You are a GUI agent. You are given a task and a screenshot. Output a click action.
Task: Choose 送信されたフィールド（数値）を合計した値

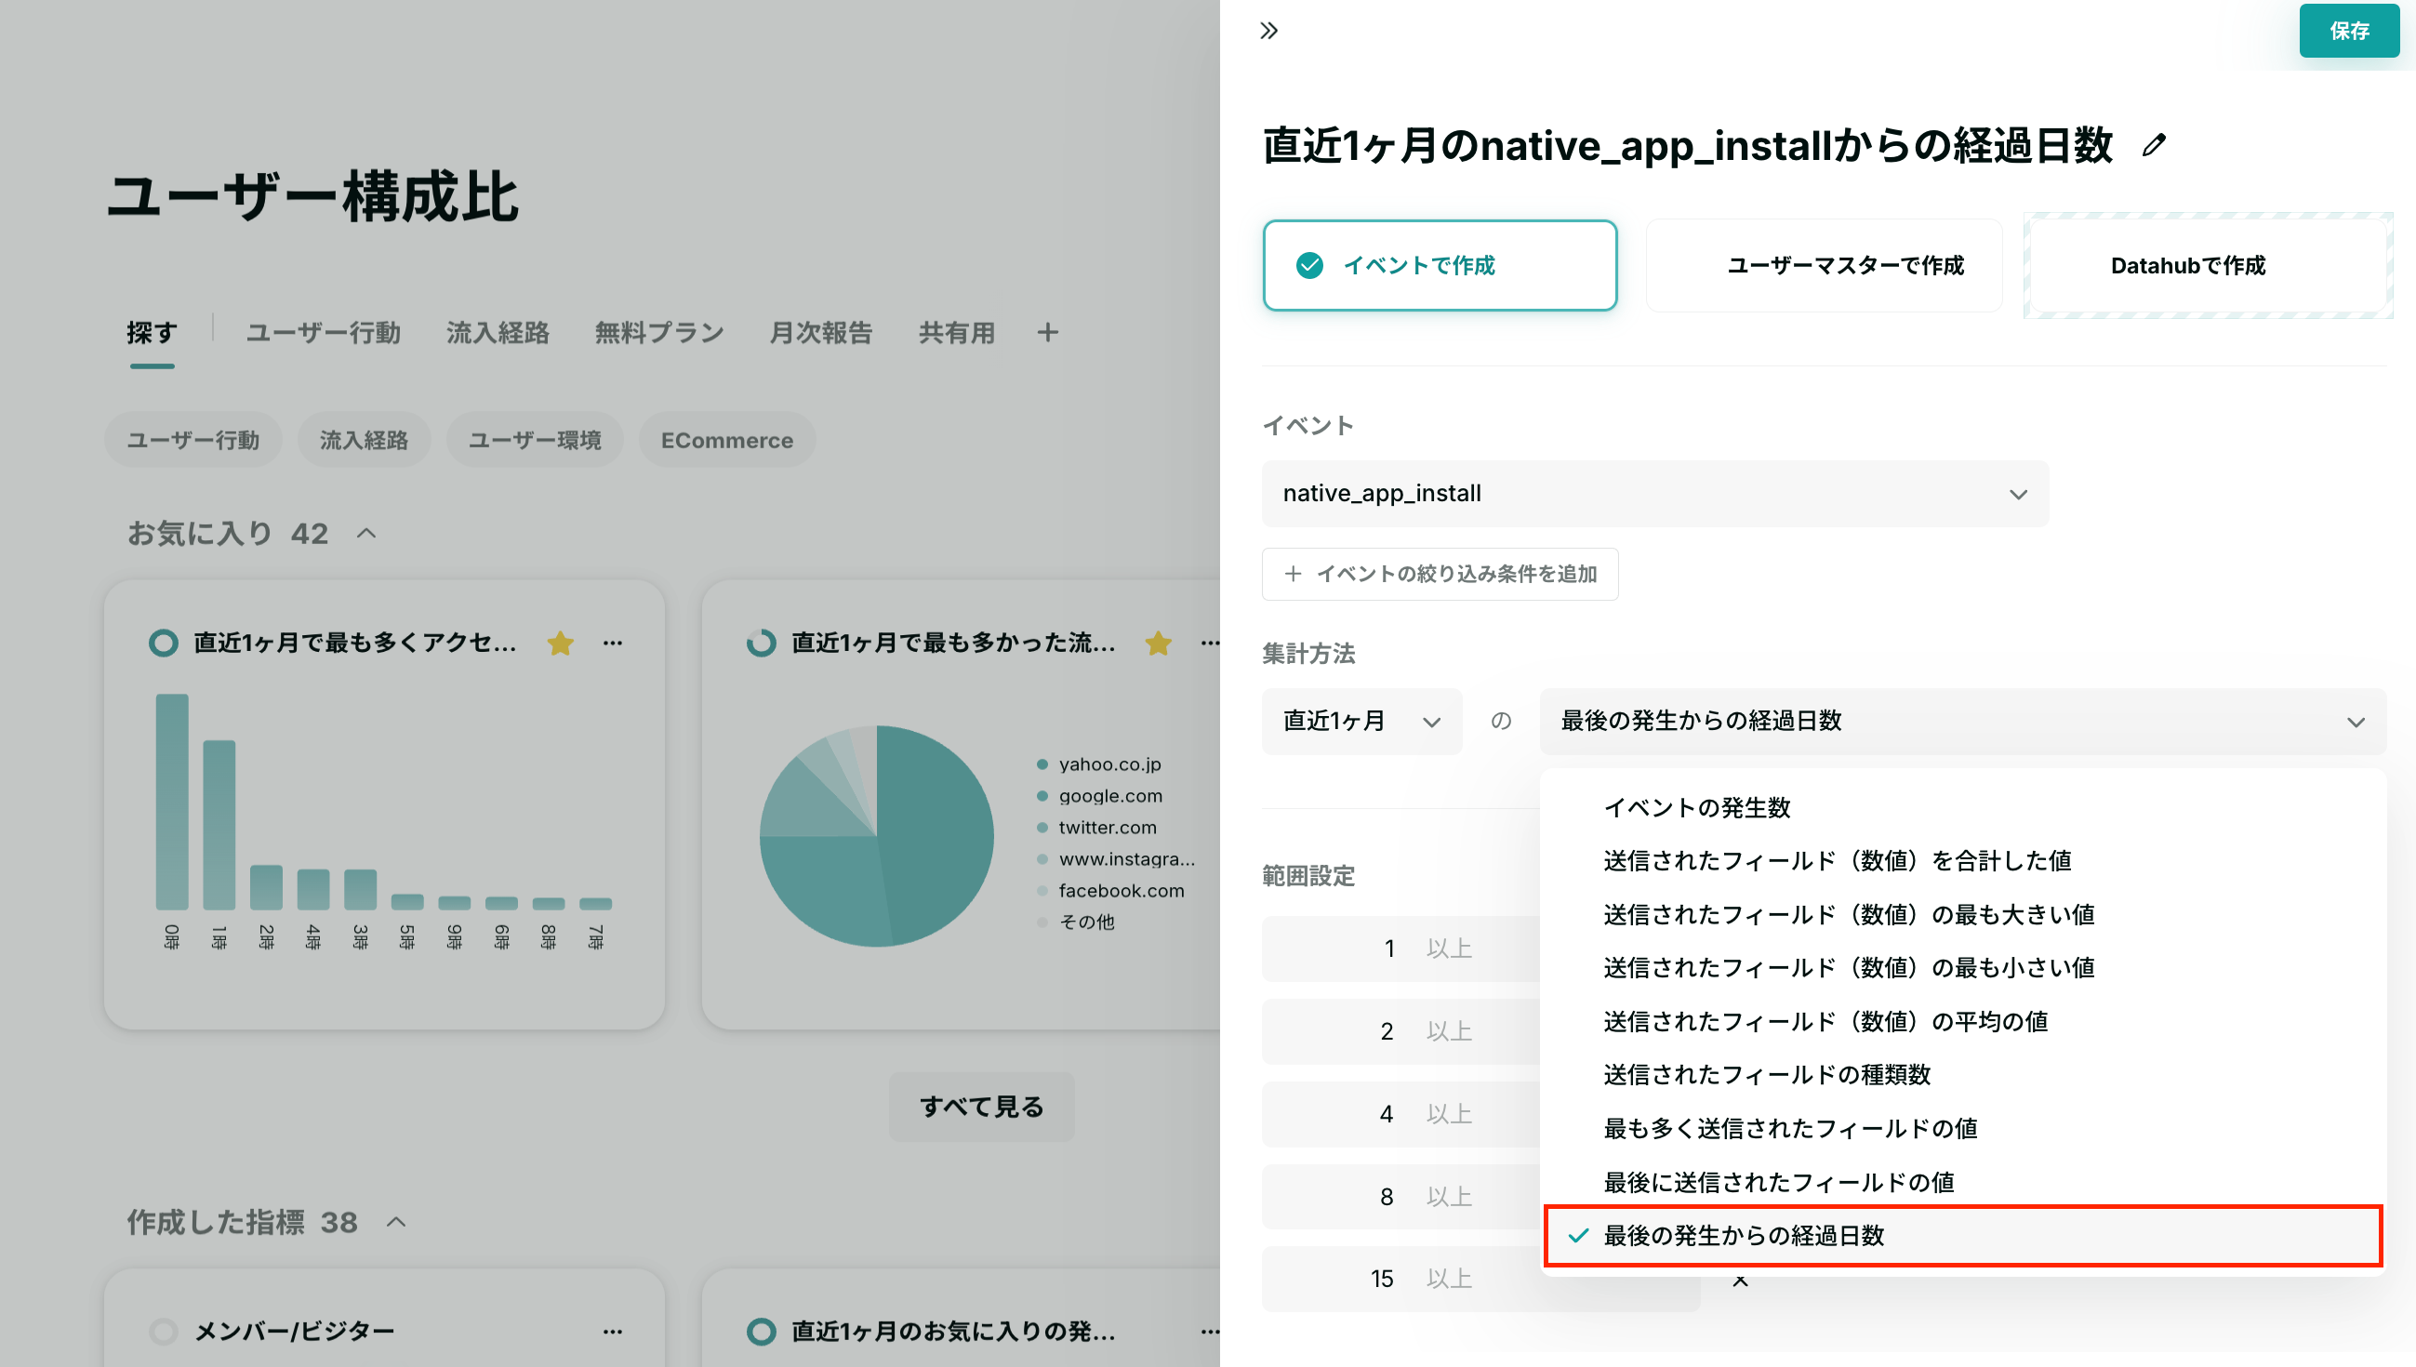pyautogui.click(x=1961, y=861)
